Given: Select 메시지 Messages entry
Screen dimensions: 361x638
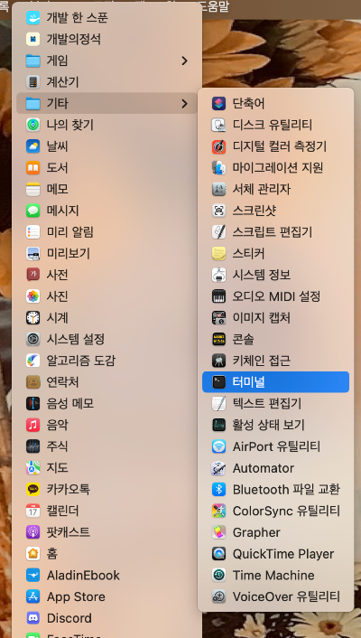Looking at the screenshot, I should coord(106,211).
